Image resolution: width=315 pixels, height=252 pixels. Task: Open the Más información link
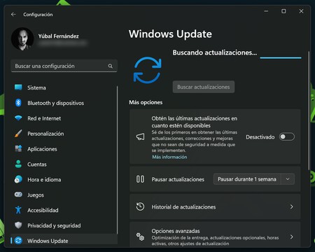[x=169, y=157]
